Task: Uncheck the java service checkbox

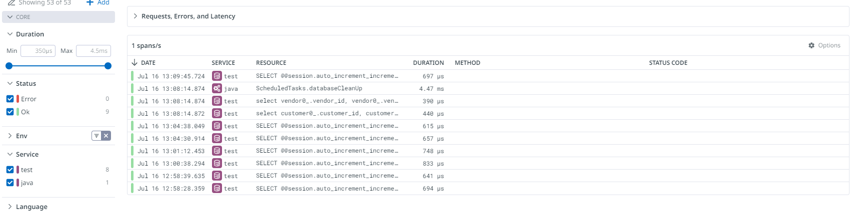Action: (x=10, y=183)
